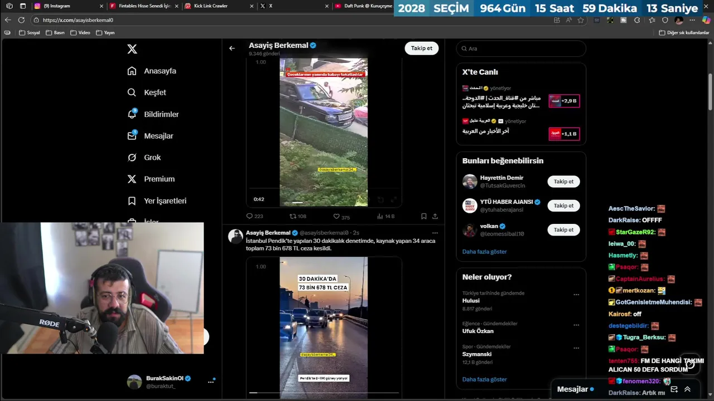Click Daha fazla göster under Bunları beğenebilirsin
The height and width of the screenshot is (401, 714).
point(484,252)
